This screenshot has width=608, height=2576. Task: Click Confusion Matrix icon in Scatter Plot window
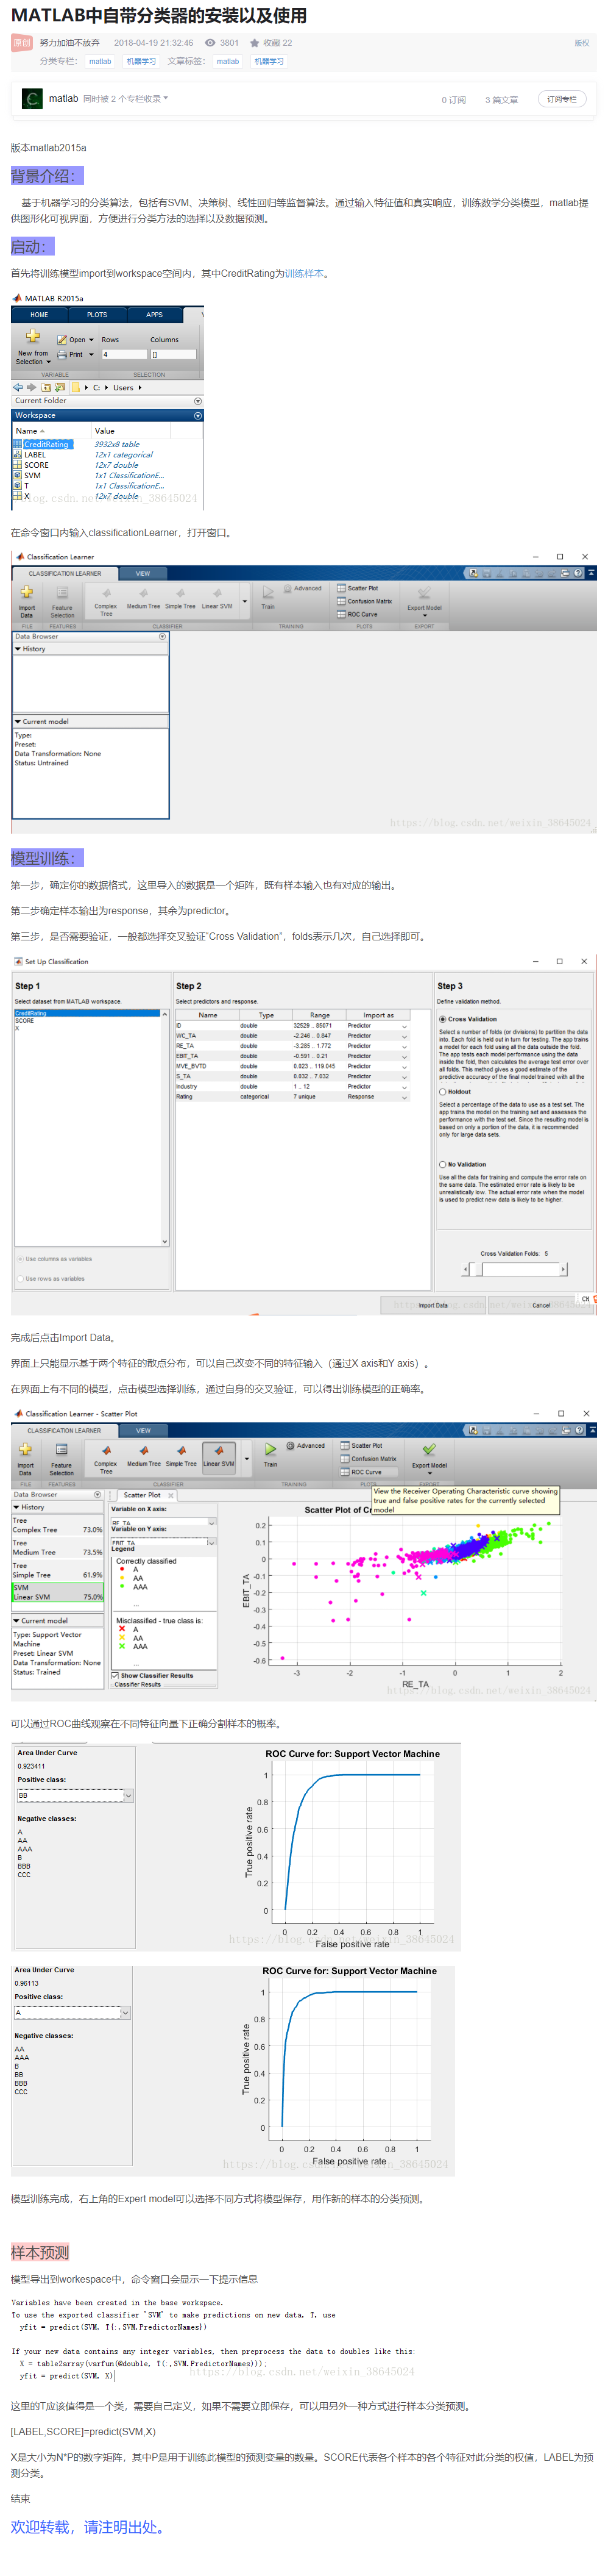click(x=345, y=1458)
